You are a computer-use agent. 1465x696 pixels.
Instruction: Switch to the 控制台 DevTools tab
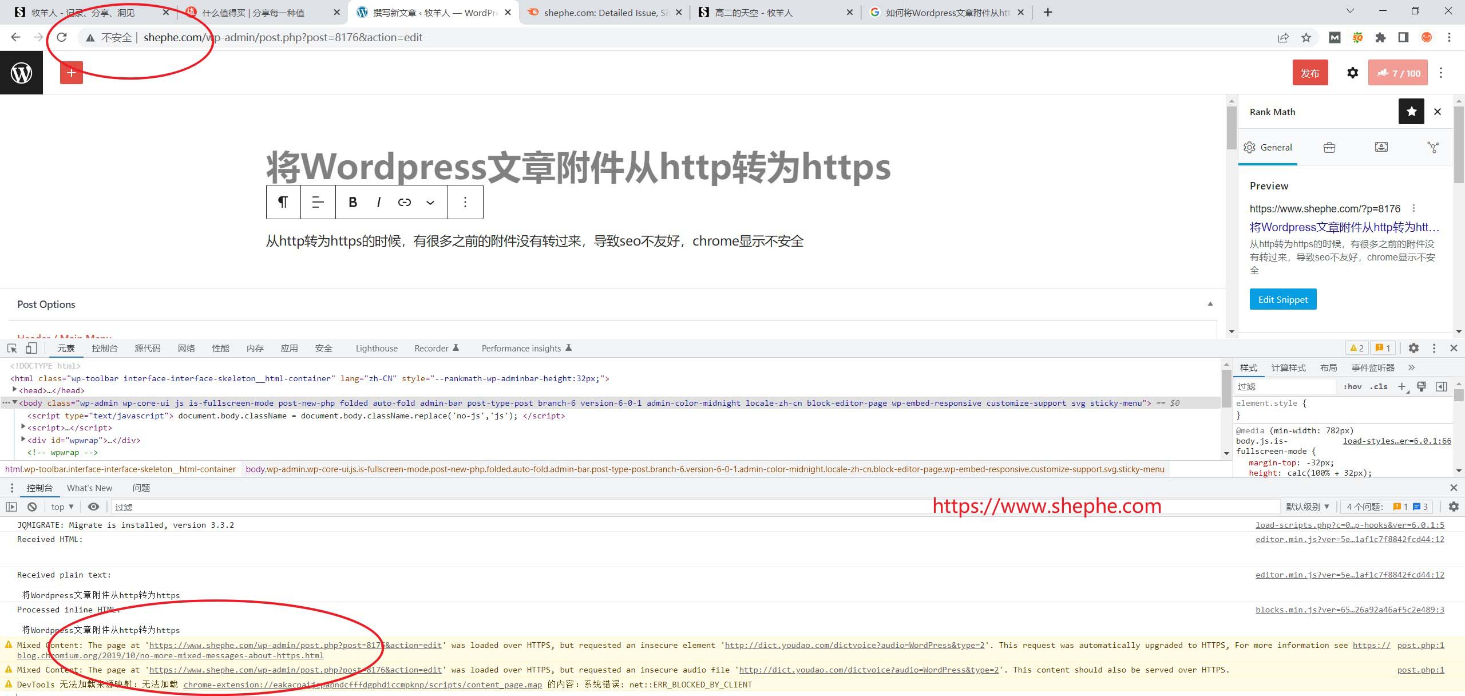pos(104,347)
